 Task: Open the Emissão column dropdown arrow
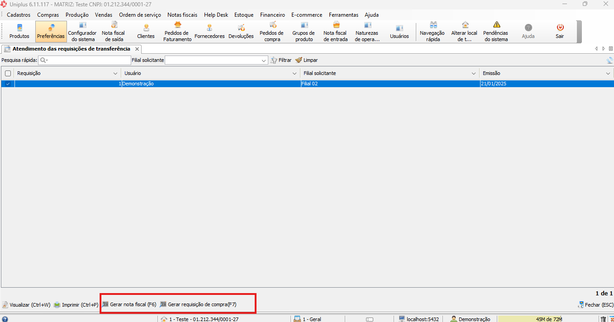point(608,73)
